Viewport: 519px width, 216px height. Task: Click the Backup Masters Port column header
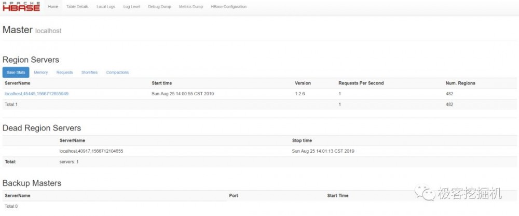pyautogui.click(x=234, y=196)
